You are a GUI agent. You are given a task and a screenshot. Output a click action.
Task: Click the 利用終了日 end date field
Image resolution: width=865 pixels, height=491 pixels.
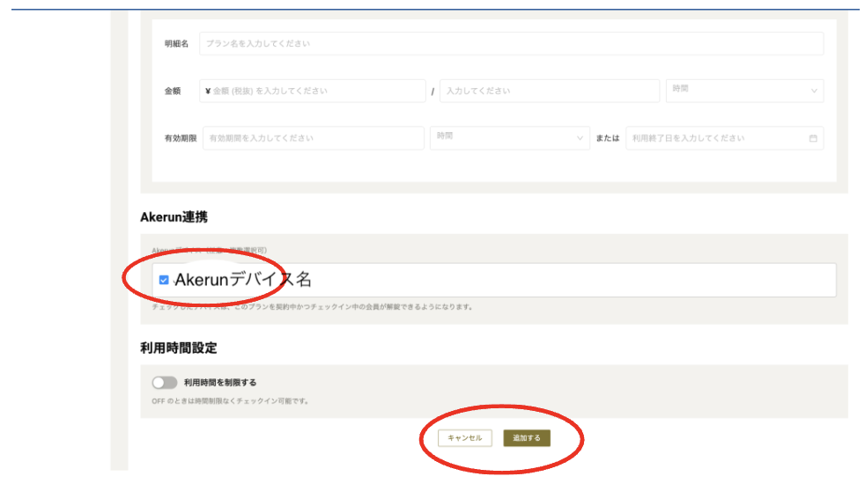point(724,138)
